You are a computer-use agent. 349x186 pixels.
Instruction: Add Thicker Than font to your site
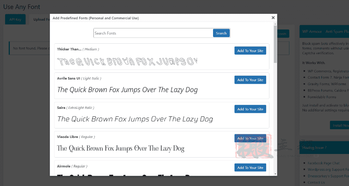click(250, 51)
